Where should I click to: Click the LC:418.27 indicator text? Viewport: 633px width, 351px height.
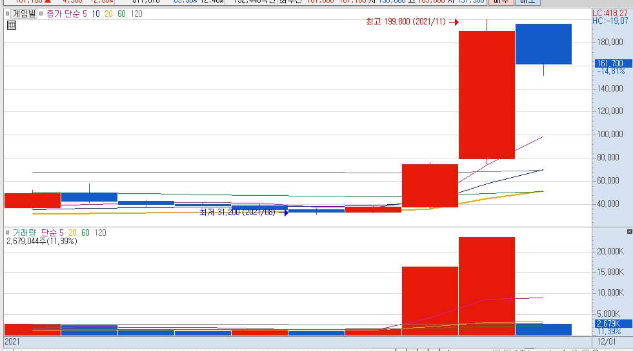[610, 14]
